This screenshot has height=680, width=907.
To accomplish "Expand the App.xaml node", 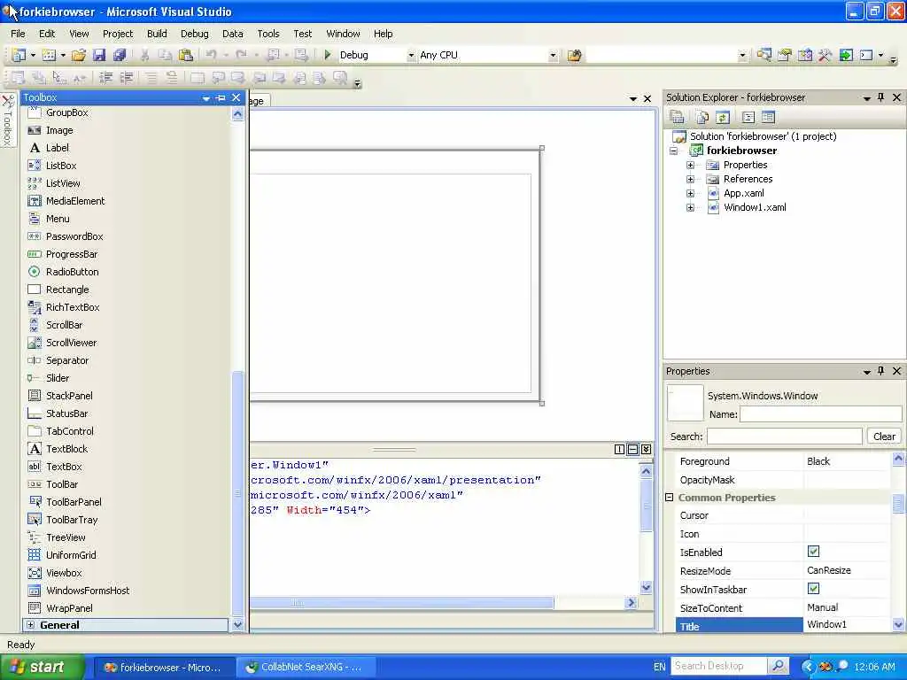I will (690, 193).
